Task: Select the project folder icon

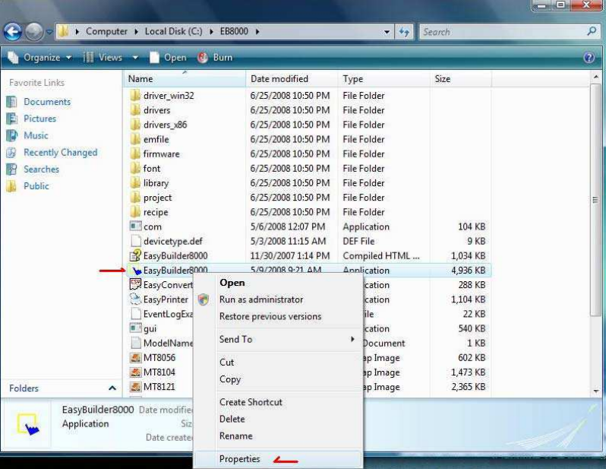Action: pos(135,198)
